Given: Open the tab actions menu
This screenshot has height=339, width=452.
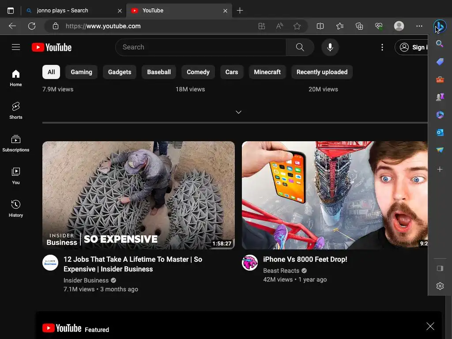Looking at the screenshot, I should (x=11, y=11).
